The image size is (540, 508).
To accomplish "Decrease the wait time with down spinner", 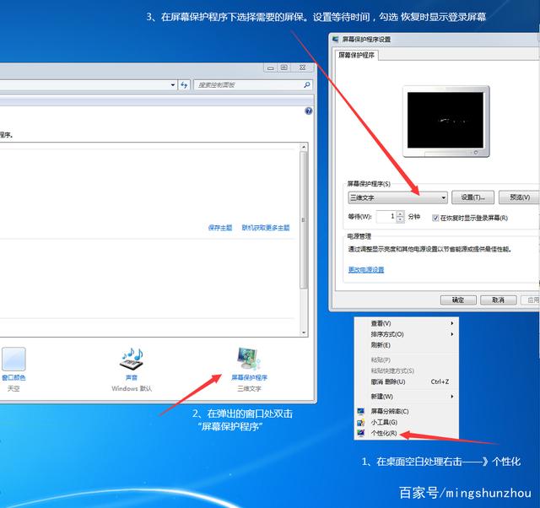I will tap(400, 219).
